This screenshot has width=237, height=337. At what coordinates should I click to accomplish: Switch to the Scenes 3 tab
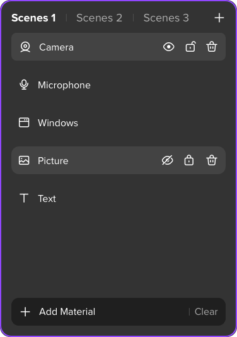166,18
